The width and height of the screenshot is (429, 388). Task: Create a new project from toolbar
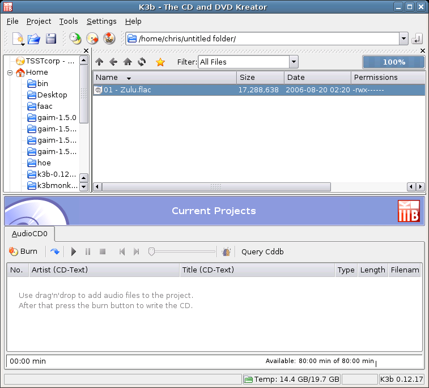coord(18,39)
